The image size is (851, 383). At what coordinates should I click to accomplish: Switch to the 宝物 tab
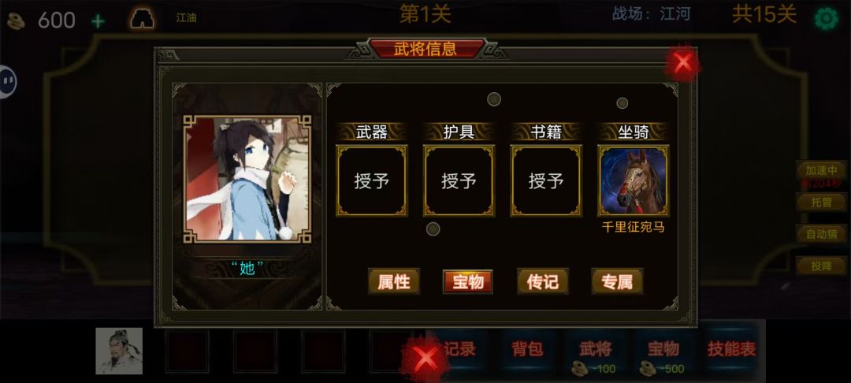point(468,281)
